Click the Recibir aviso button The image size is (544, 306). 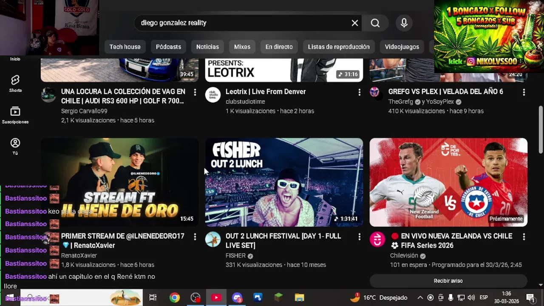pyautogui.click(x=448, y=281)
